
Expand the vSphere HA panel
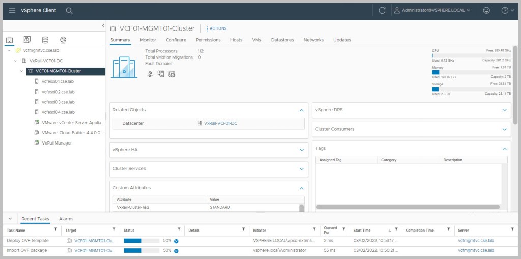pos(301,149)
